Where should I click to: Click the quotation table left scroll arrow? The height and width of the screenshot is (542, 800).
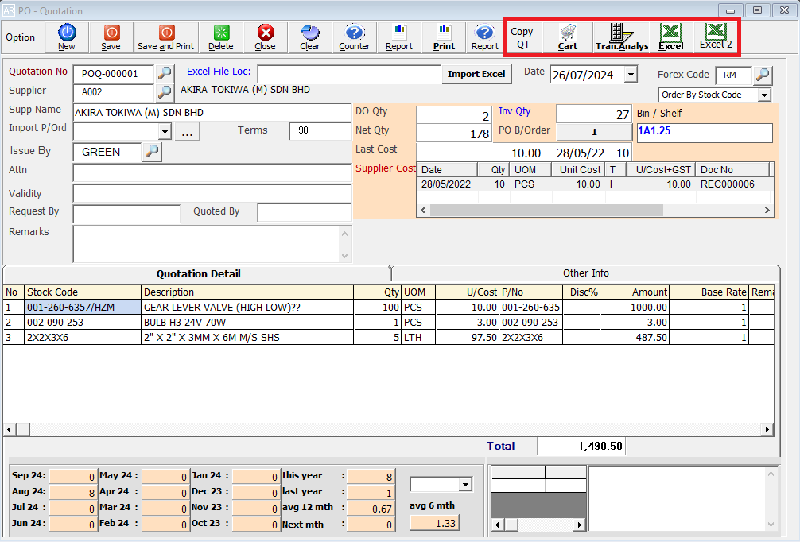pyautogui.click(x=10, y=429)
